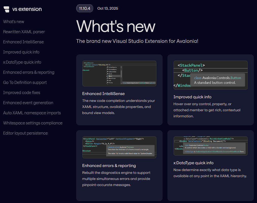Click the 11.10.4 version badge

click(x=85, y=8)
